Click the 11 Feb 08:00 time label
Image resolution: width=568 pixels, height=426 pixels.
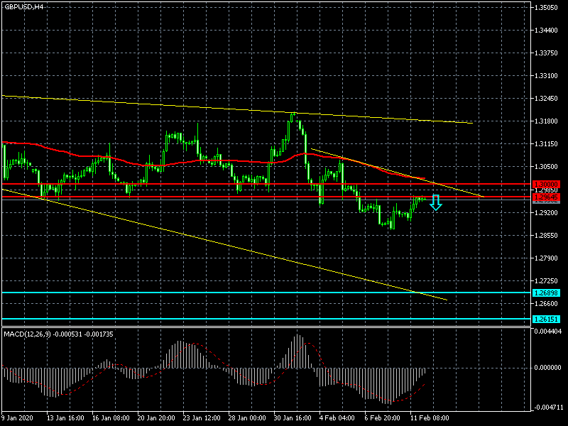click(432, 419)
